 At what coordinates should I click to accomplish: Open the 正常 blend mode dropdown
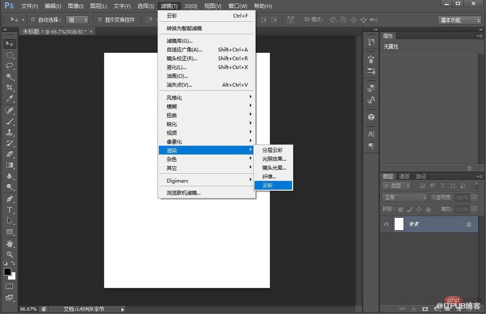[x=405, y=197]
